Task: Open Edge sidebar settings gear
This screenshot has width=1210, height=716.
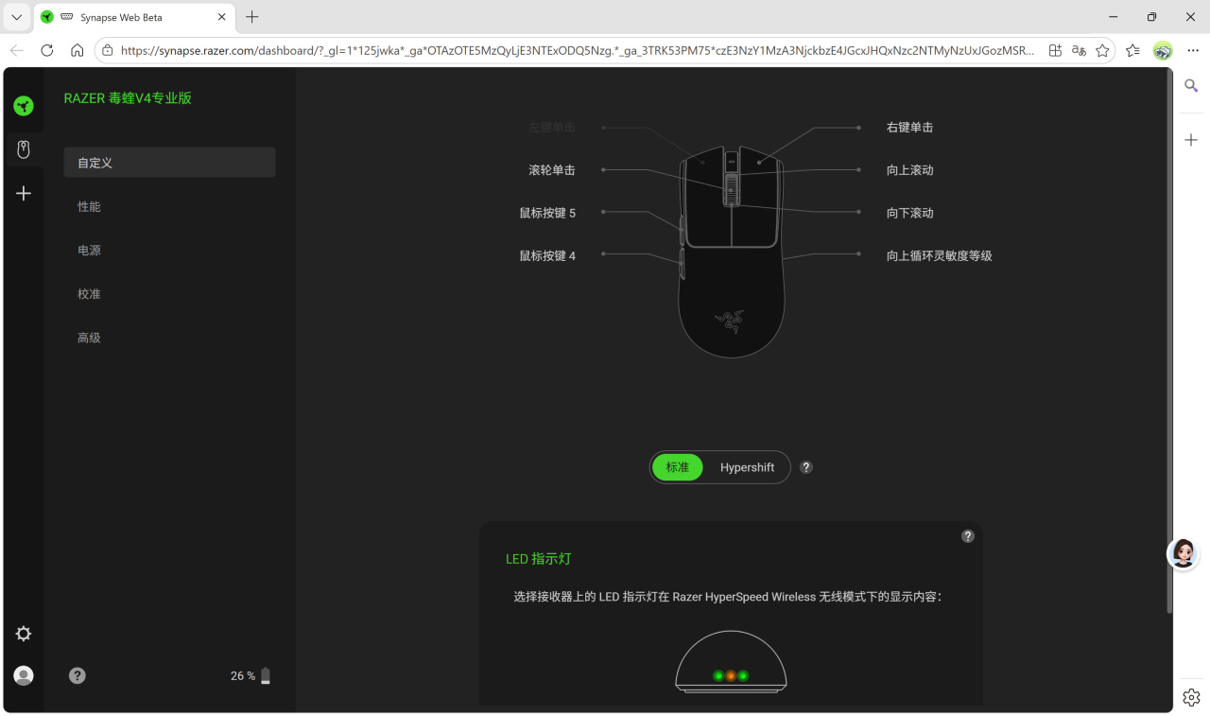Action: (1191, 698)
